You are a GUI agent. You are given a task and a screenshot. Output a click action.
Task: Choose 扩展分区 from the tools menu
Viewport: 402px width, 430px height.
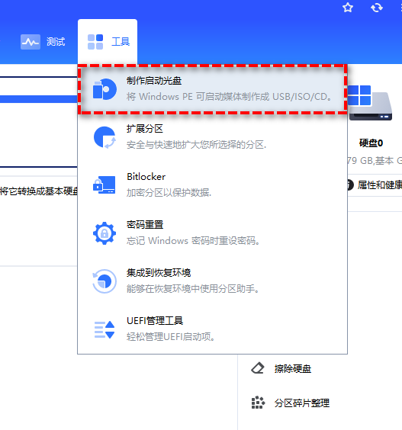(x=212, y=136)
